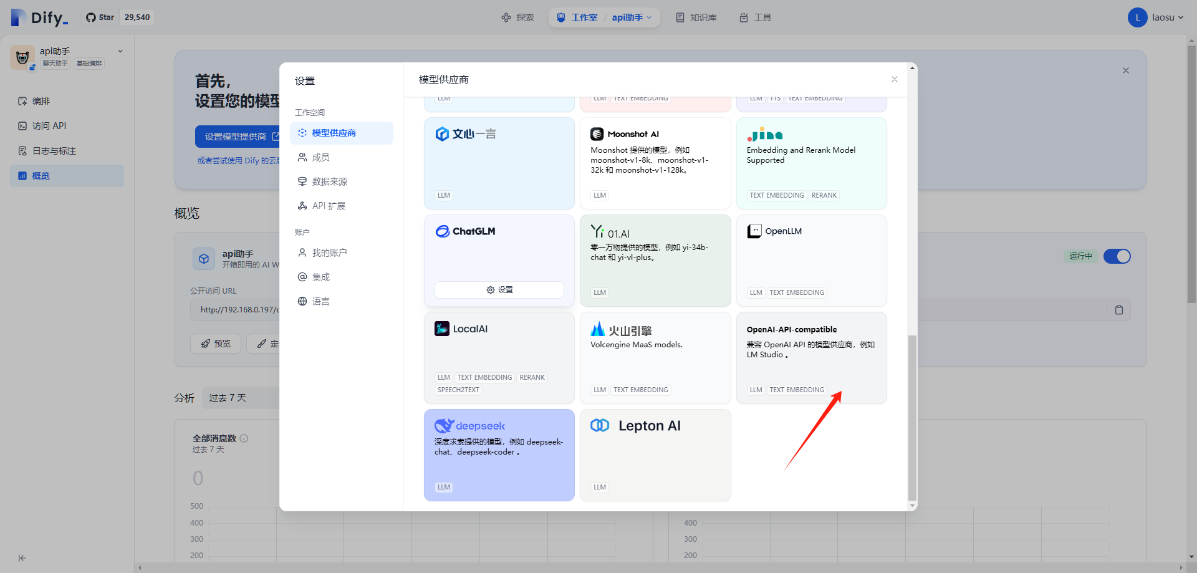
Task: Click the settings dialog scroll-down arrow
Action: point(912,506)
